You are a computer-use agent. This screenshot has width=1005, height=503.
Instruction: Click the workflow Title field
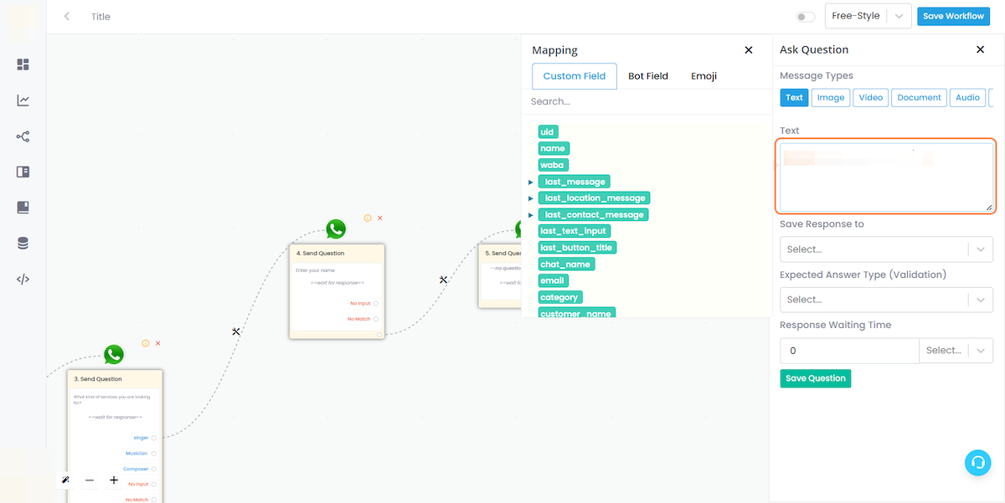click(100, 17)
